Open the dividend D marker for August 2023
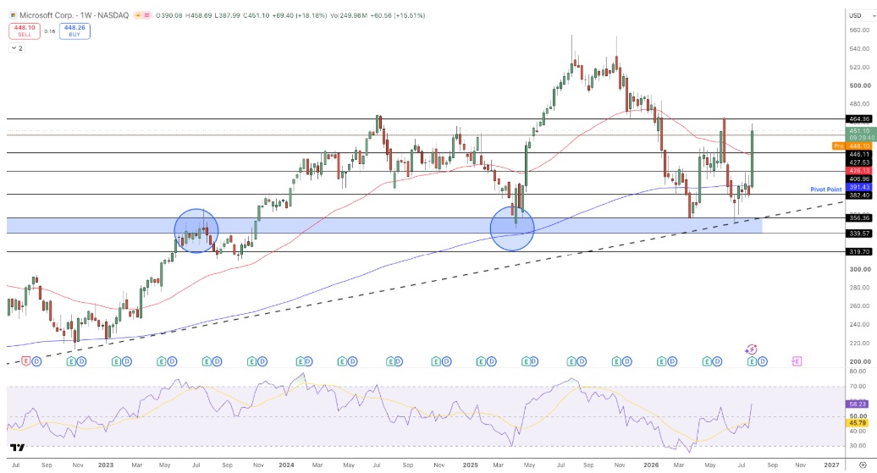 point(217,362)
